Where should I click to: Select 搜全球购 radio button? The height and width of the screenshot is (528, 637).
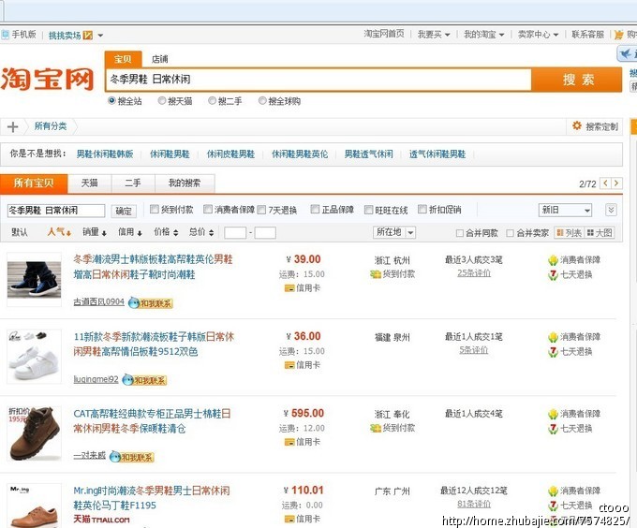coord(262,100)
